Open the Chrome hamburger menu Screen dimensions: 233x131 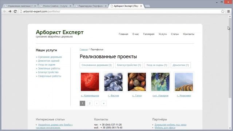(229, 11)
